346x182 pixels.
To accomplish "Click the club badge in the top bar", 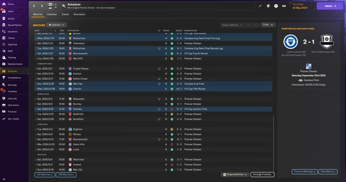I will click(50, 6).
